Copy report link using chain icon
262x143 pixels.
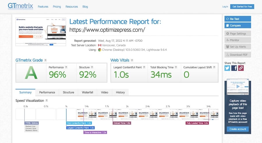coord(241,68)
